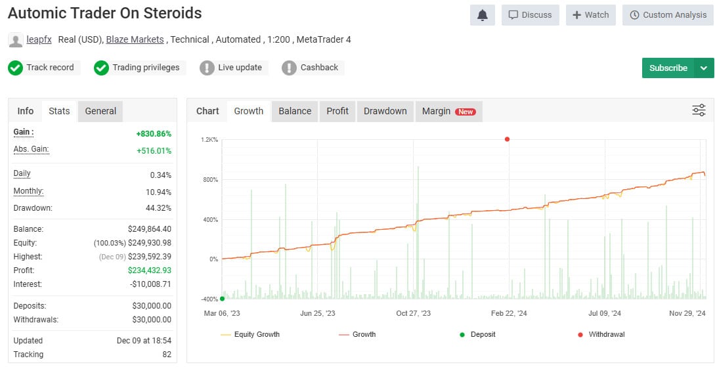This screenshot has height=369, width=717.
Task: Click the Gain label
Action: tap(24, 132)
